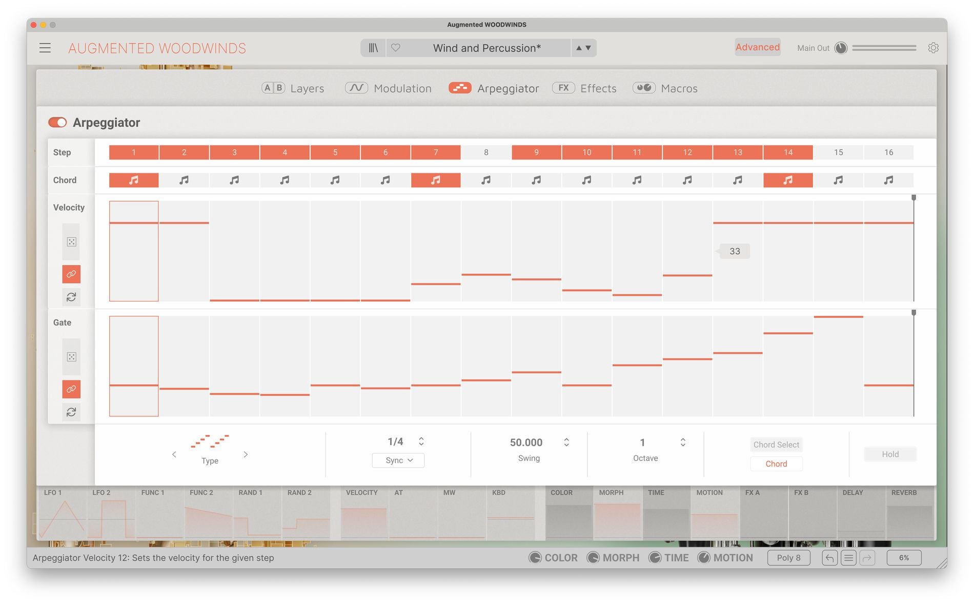Image resolution: width=974 pixels, height=604 pixels.
Task: Click the gate sequence length marker
Action: (914, 312)
